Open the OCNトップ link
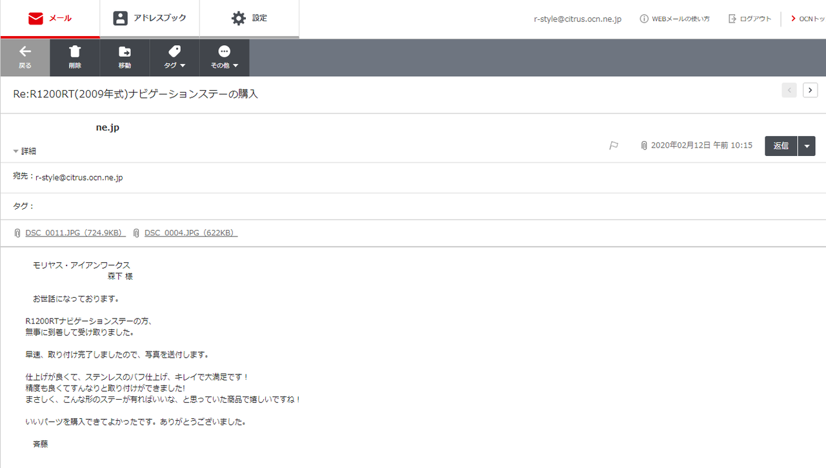 pos(808,19)
